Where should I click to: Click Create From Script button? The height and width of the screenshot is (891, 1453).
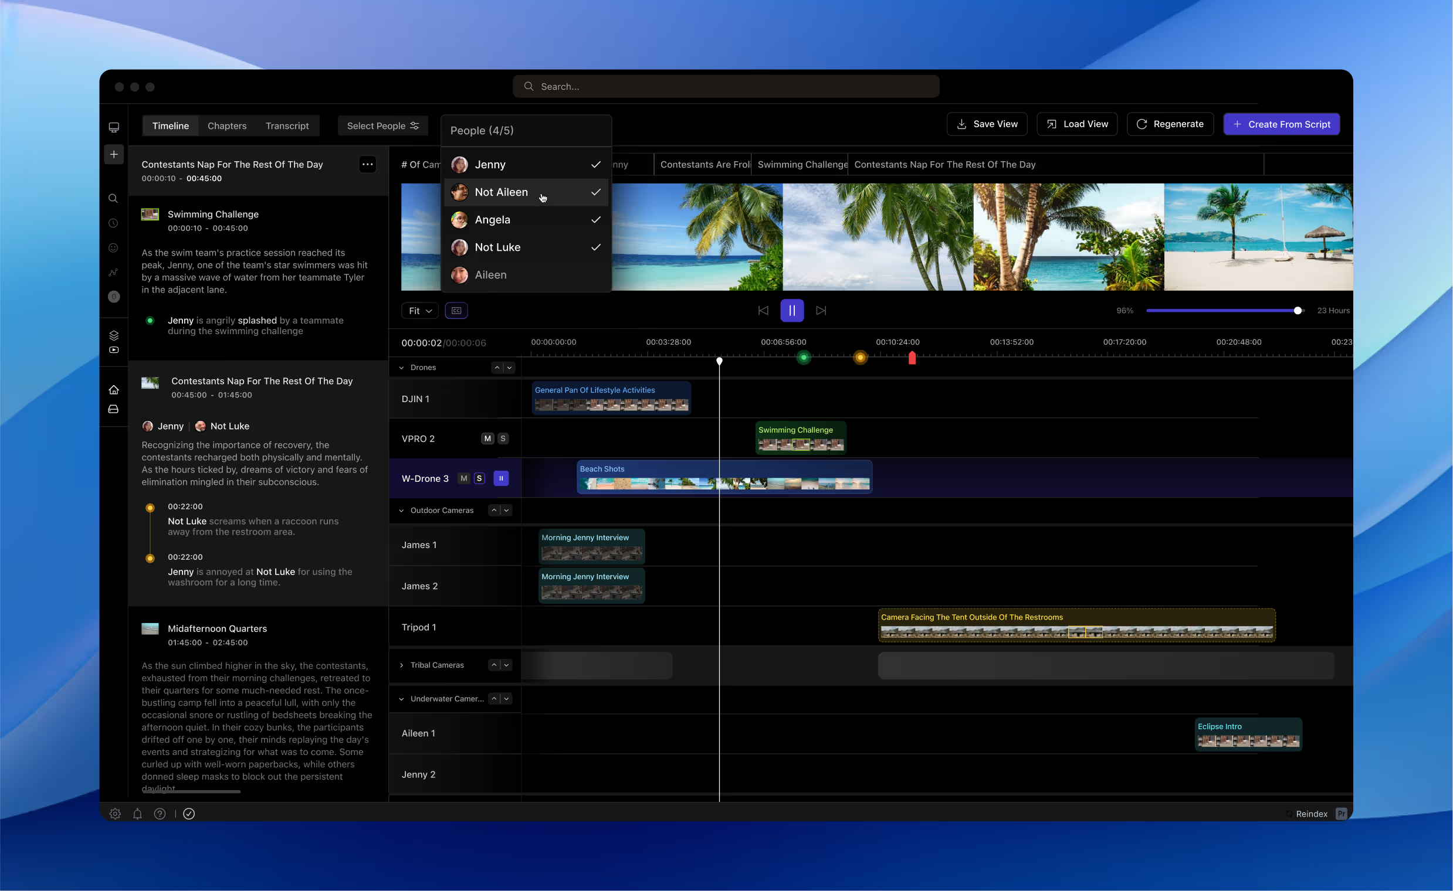tap(1281, 124)
